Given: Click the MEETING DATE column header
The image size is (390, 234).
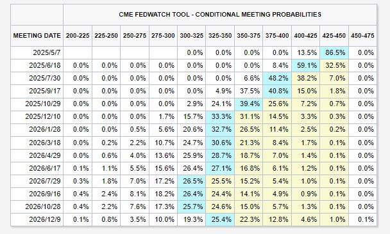Looking at the screenshot, I should [37, 36].
